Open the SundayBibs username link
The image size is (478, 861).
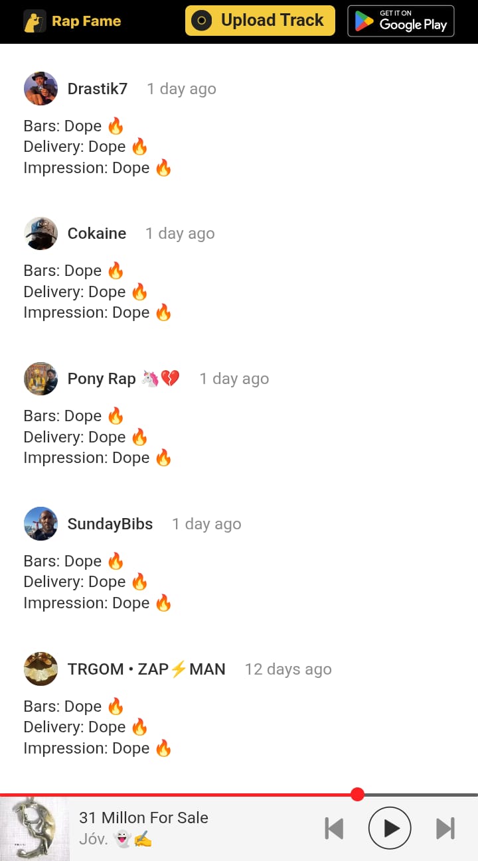pyautogui.click(x=110, y=524)
